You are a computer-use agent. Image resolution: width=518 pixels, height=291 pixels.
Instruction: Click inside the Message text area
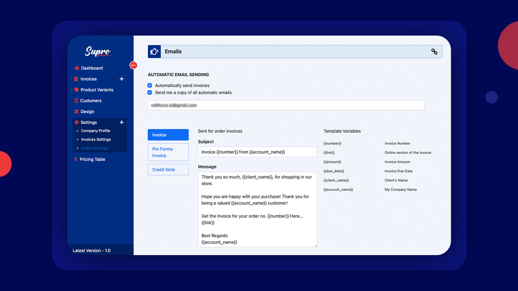(x=257, y=209)
